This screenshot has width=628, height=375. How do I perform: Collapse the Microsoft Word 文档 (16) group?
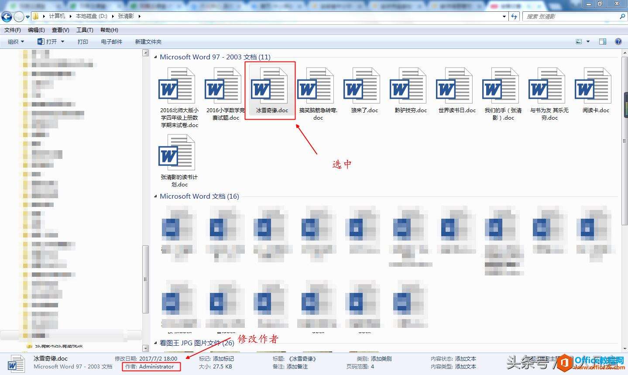click(x=155, y=196)
